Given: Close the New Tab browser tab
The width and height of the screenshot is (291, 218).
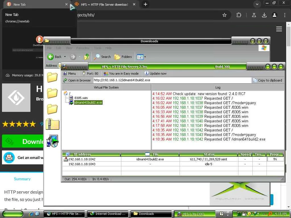Looking at the screenshot, I should 66,4.
